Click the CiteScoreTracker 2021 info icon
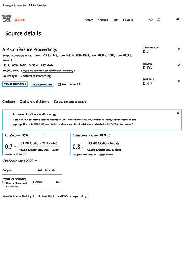The height and width of the screenshot is (260, 184). pyautogui.click(x=109, y=136)
